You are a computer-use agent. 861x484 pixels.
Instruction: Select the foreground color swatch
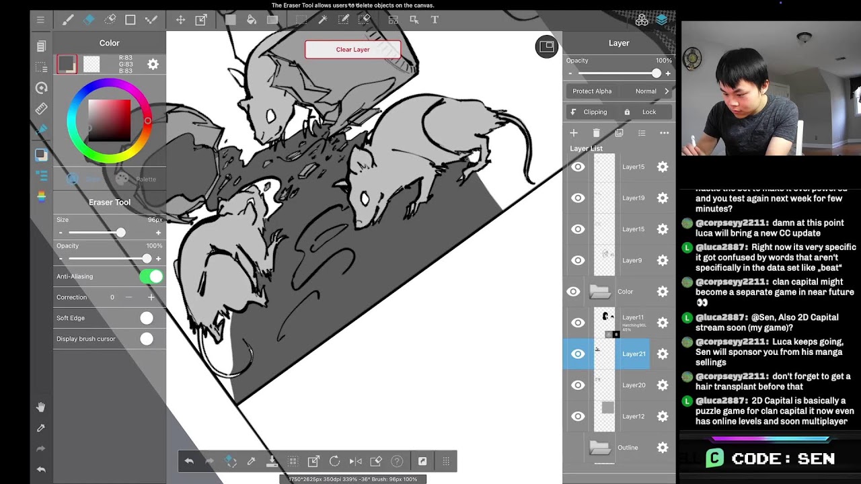coord(67,65)
